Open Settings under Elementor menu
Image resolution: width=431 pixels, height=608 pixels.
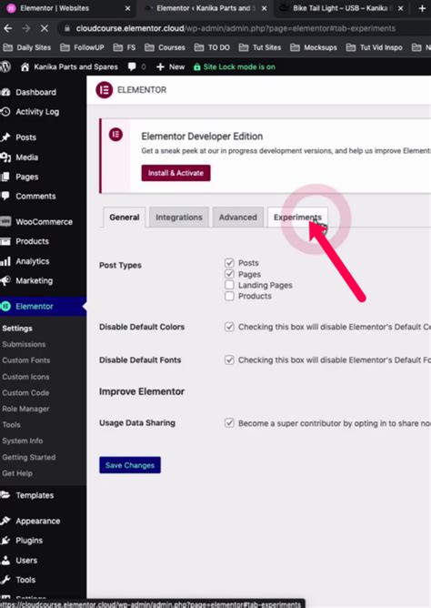(17, 328)
